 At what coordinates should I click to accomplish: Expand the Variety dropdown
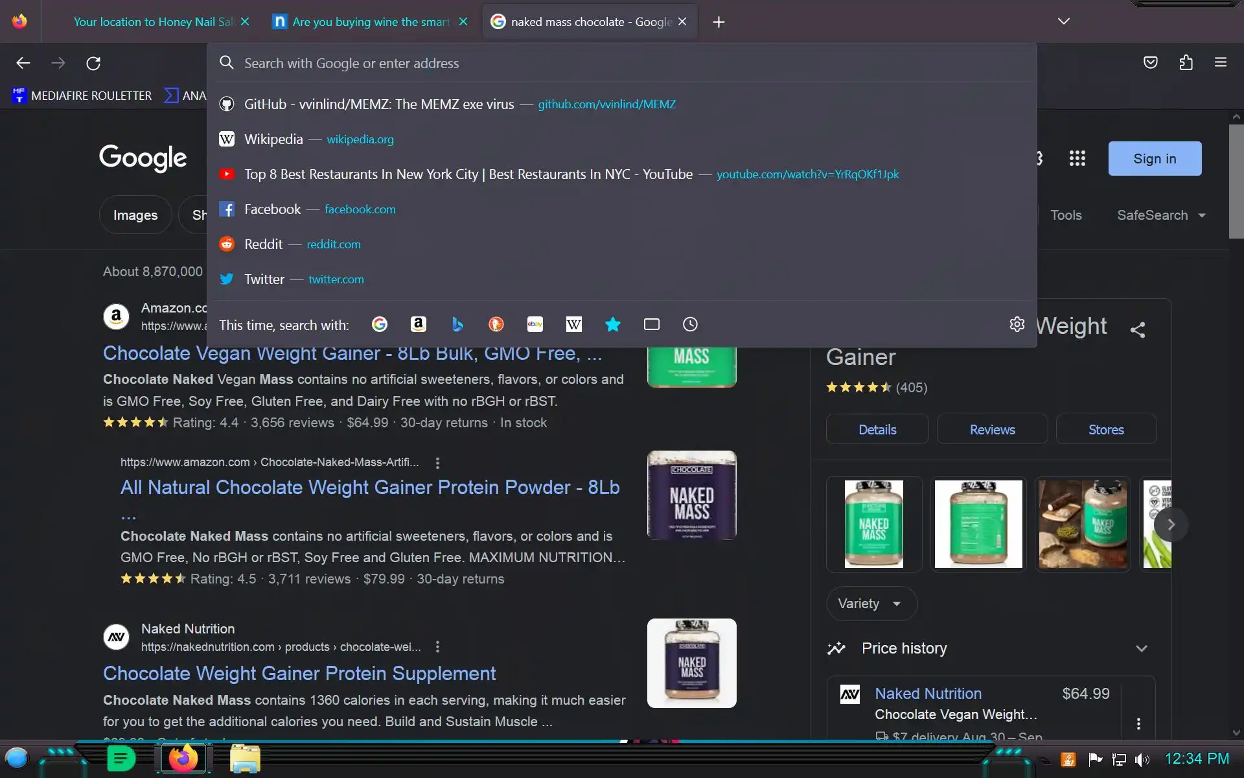click(871, 604)
